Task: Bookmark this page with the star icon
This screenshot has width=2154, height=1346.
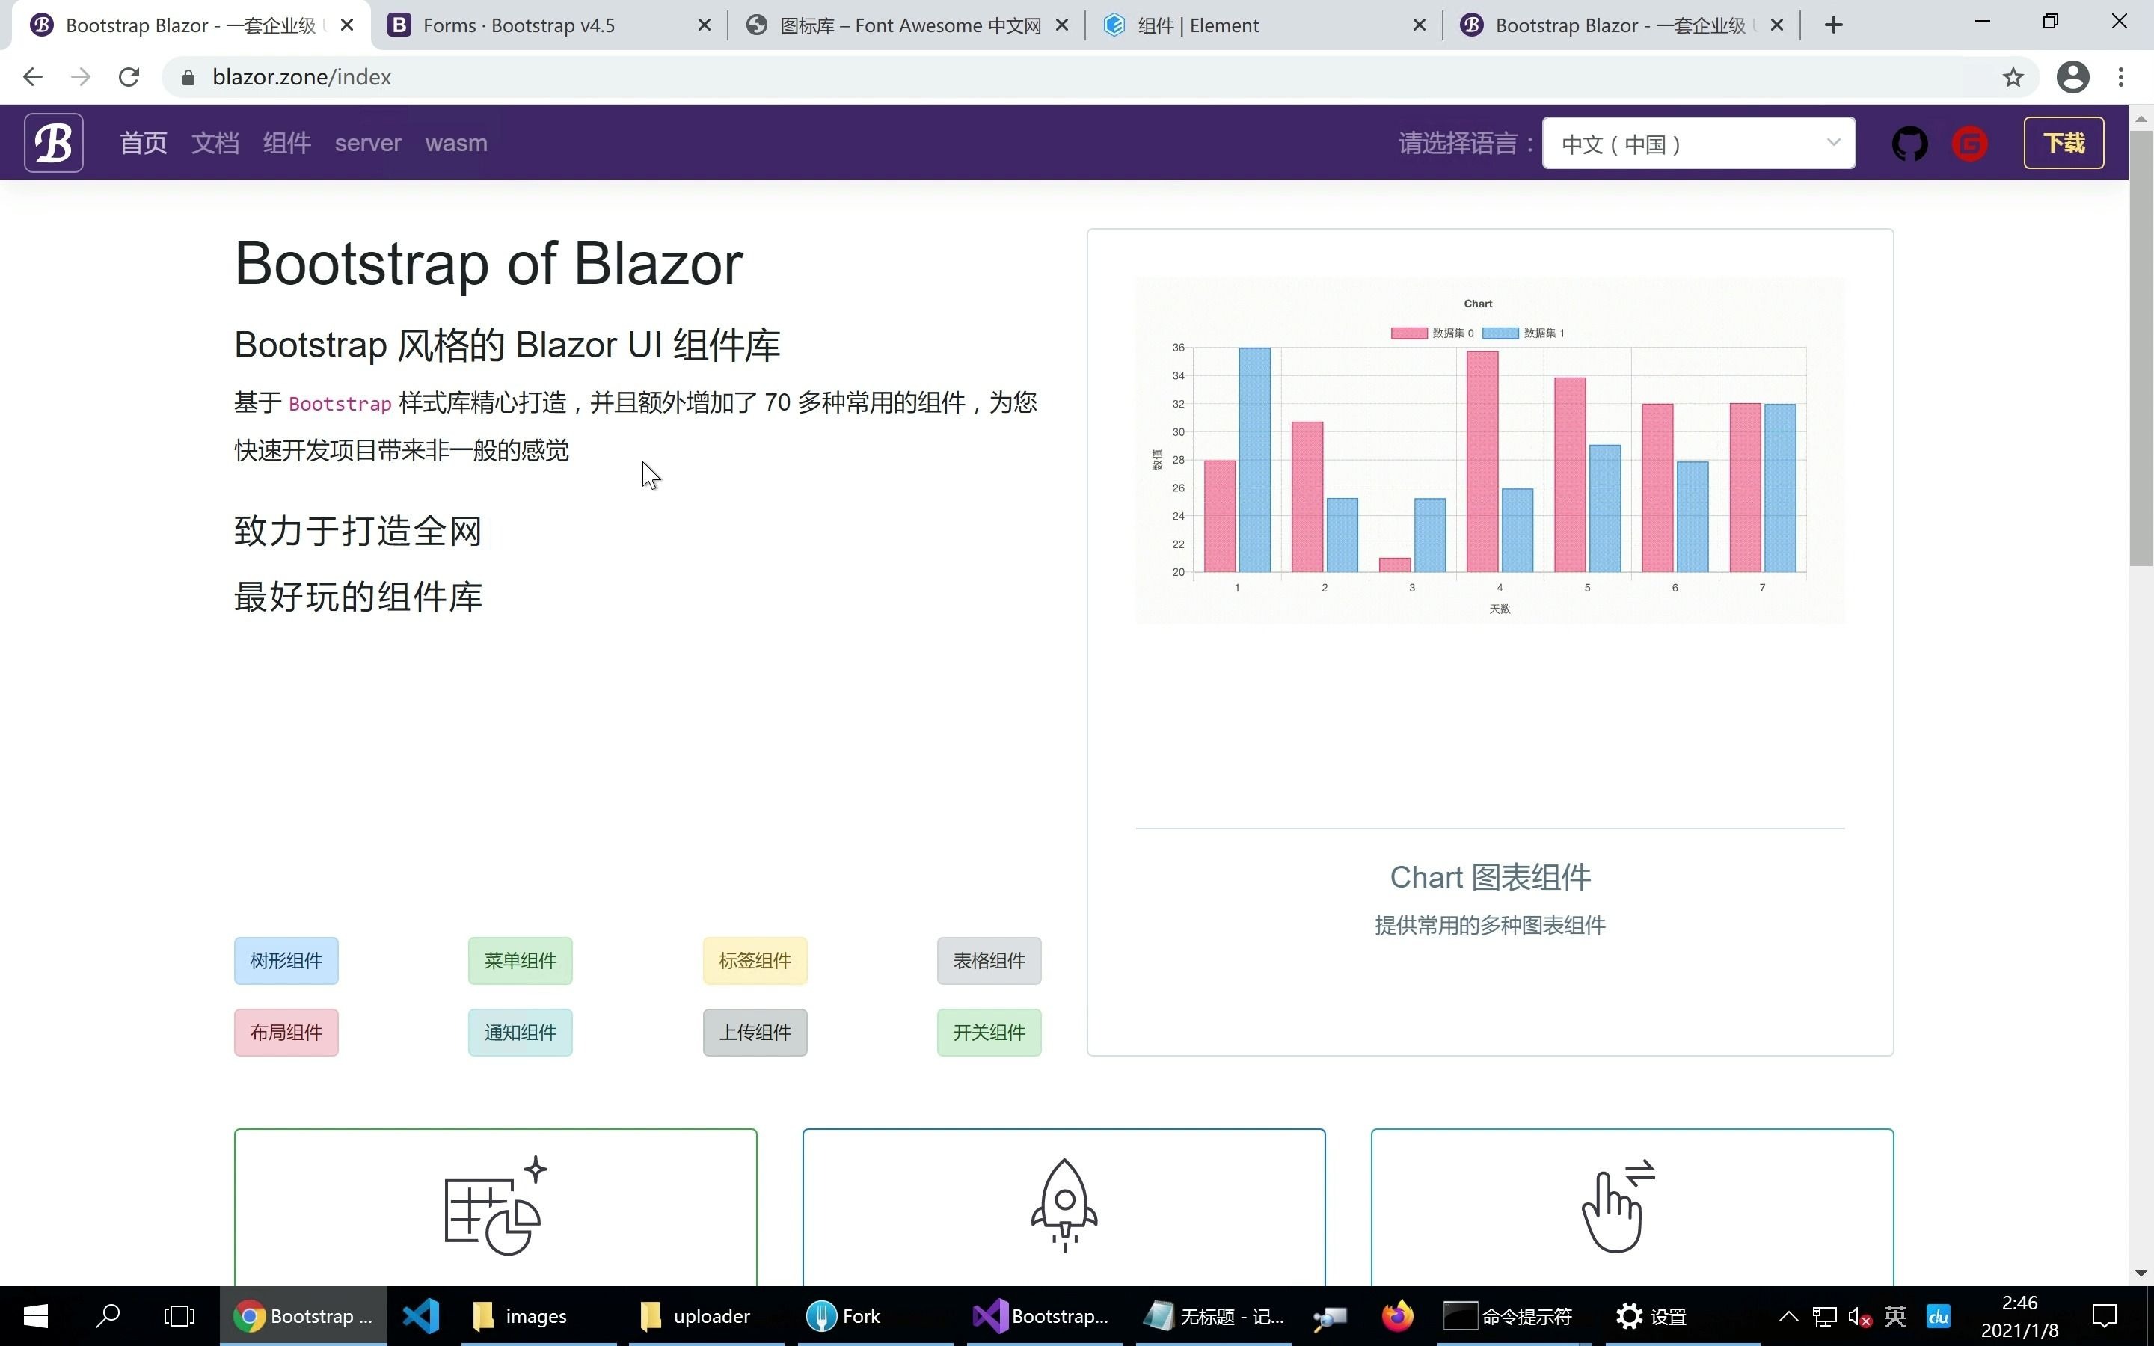Action: [2012, 76]
